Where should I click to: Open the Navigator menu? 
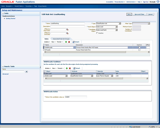[9, 6]
